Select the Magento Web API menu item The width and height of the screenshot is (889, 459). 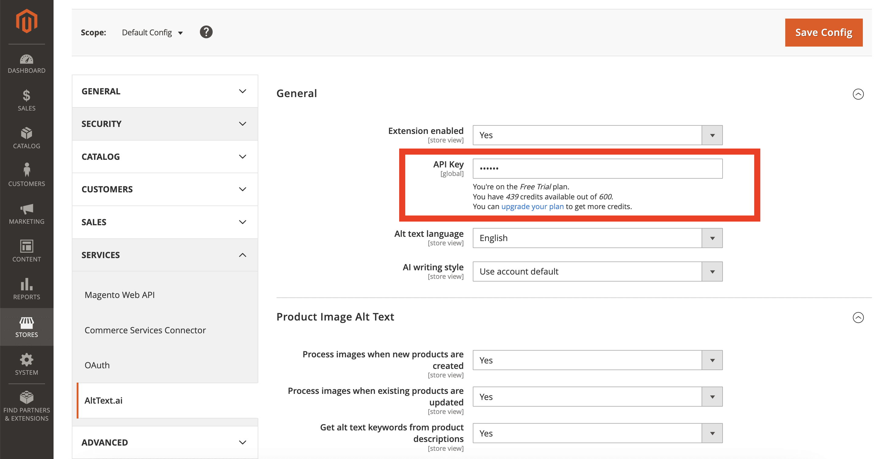point(119,295)
